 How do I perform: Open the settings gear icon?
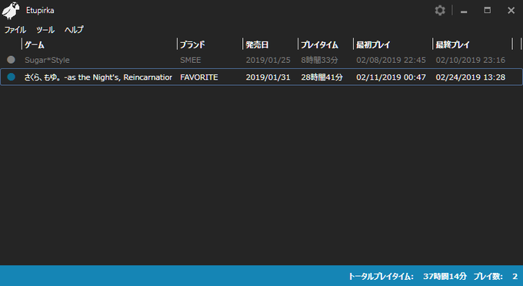click(440, 10)
